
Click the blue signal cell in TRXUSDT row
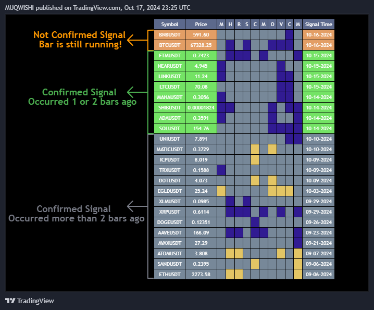coord(221,170)
